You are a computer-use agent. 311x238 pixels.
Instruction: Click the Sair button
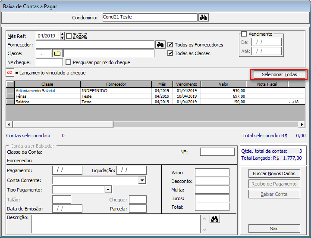click(274, 229)
